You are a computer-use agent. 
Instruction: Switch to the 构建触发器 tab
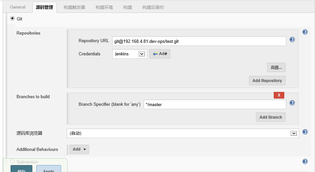[x=74, y=8]
